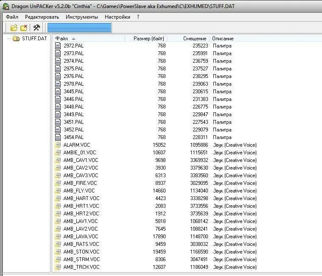Click size value 15052
The width and height of the screenshot is (322, 276).
(x=159, y=145)
